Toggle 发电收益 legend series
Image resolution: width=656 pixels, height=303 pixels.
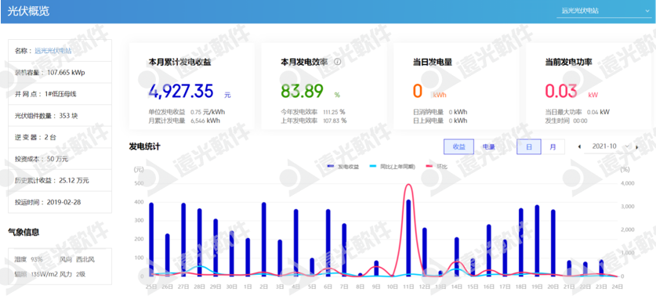pos(343,167)
